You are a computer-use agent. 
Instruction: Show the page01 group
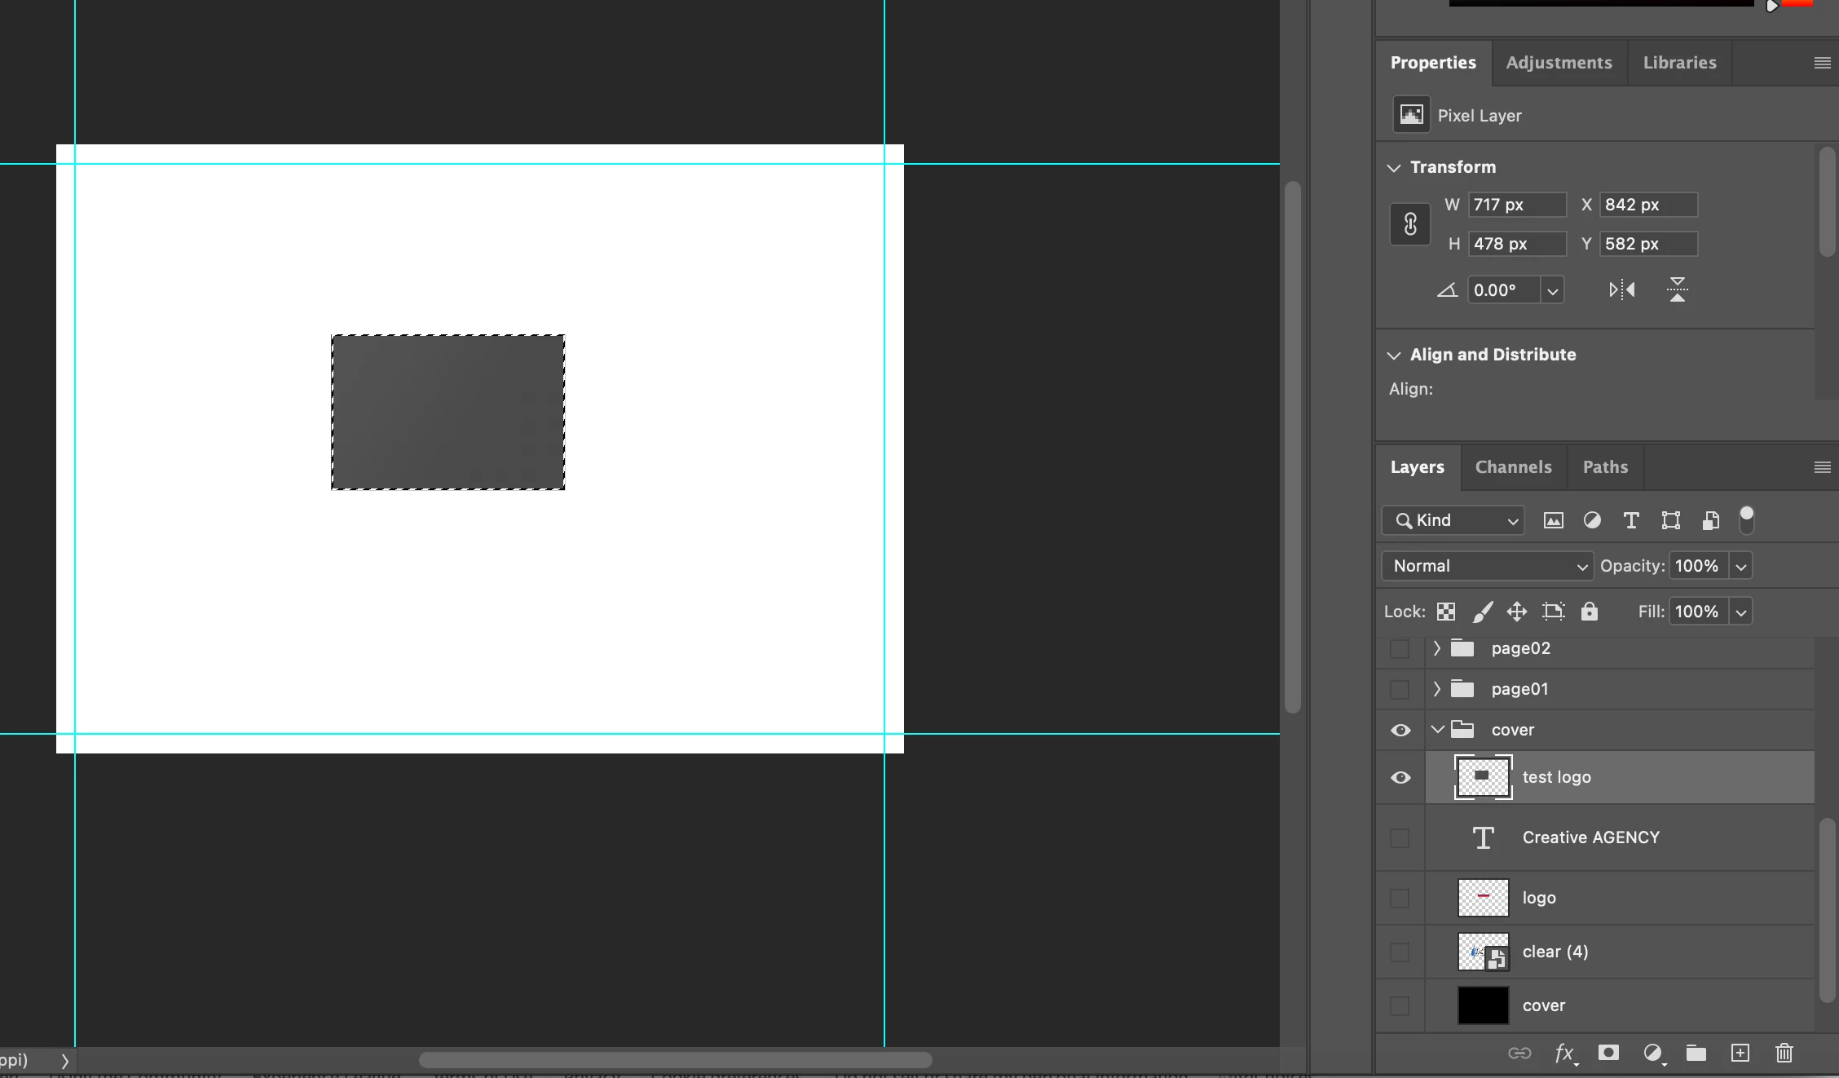coord(1400,689)
